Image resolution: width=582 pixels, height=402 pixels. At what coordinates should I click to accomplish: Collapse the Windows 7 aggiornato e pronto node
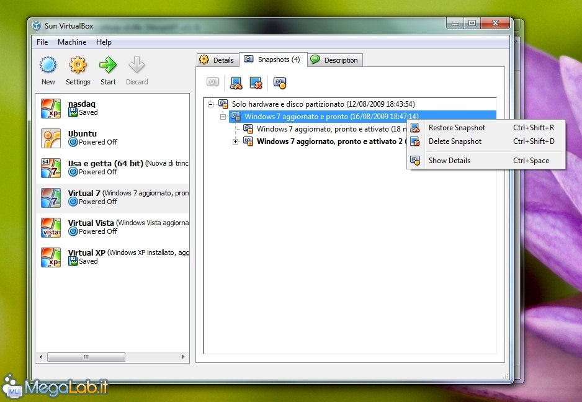pyautogui.click(x=223, y=117)
